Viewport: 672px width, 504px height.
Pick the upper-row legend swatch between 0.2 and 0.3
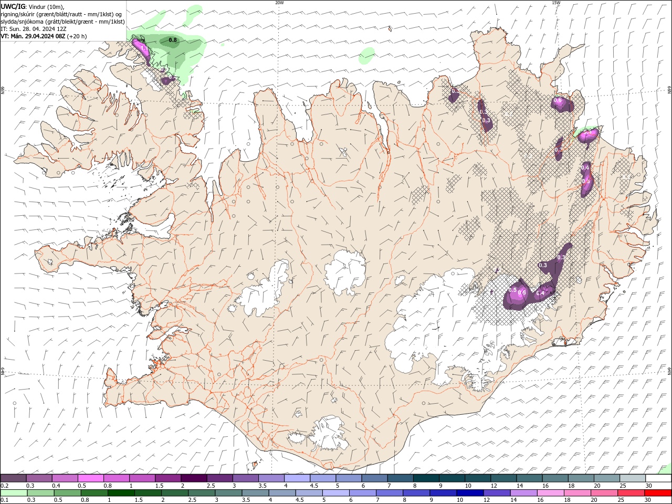coord(13,478)
